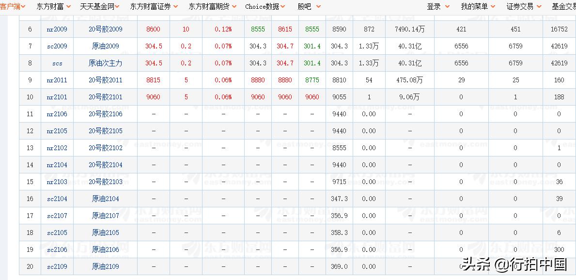Open the sc2106 code link
Viewport: 576px width, 280px height.
click(x=57, y=249)
